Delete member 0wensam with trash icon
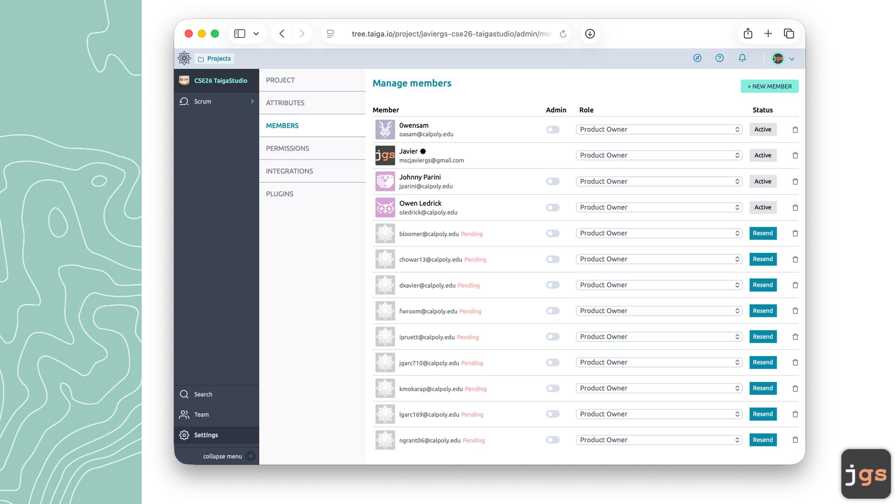The height and width of the screenshot is (504, 896). [x=795, y=130]
